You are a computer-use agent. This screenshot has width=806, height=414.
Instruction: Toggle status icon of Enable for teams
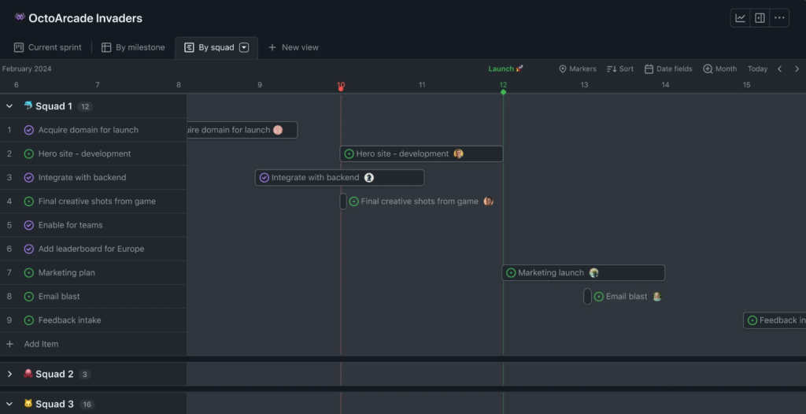click(x=29, y=225)
